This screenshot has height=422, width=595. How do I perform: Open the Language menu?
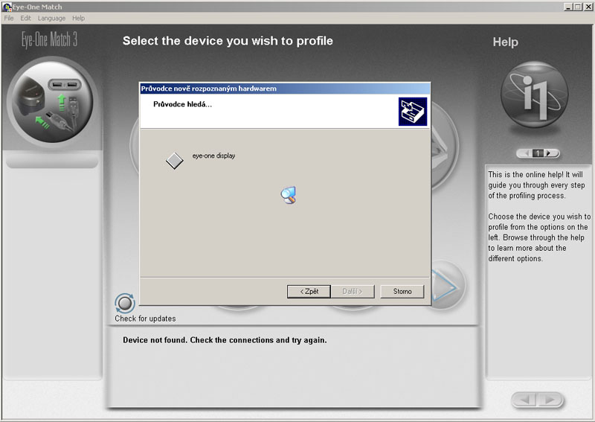coord(51,18)
